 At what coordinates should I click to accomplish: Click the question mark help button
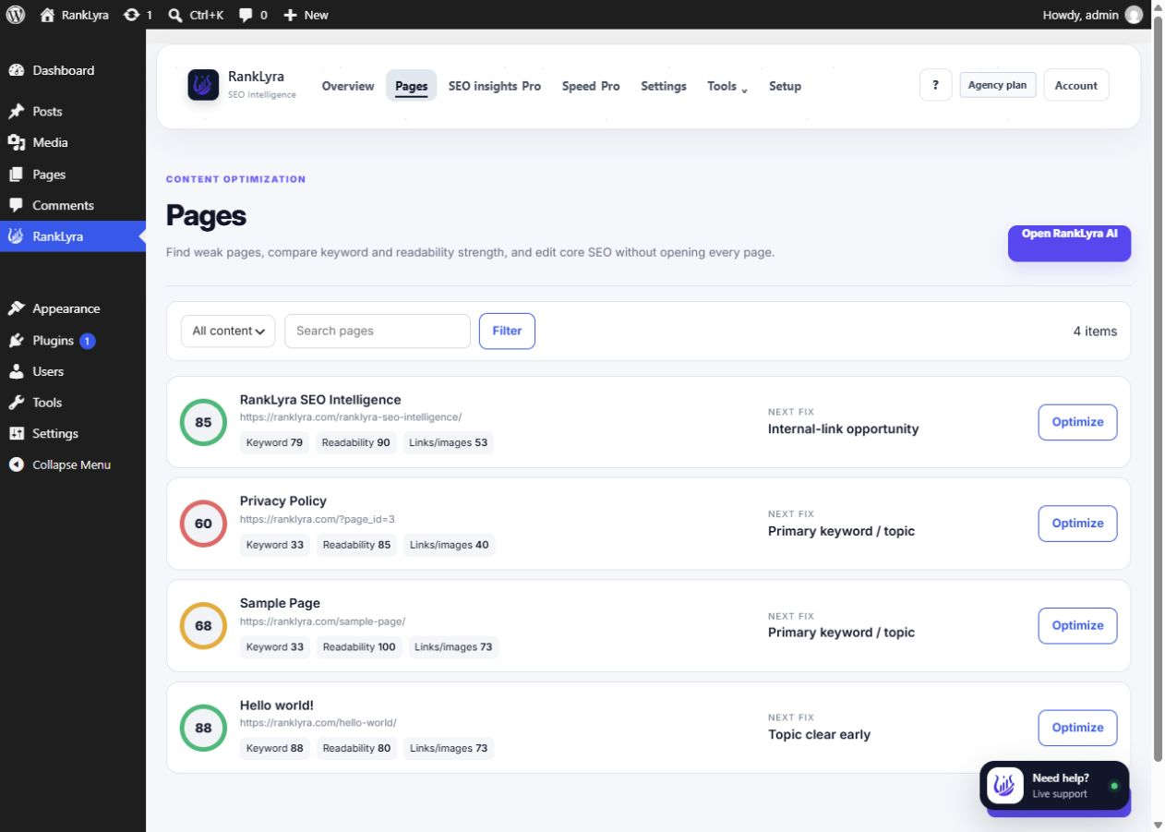(936, 85)
